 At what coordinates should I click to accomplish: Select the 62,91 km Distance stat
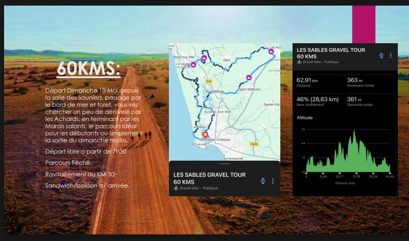click(x=307, y=82)
